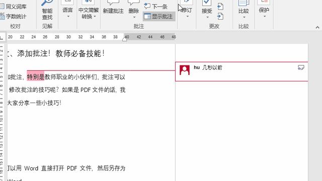Click text 大家分享一些小技巧！
The width and height of the screenshot is (322, 181).
click(34, 103)
